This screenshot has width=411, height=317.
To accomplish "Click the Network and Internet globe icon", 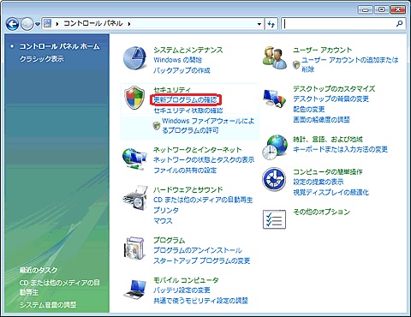I will coord(134,158).
